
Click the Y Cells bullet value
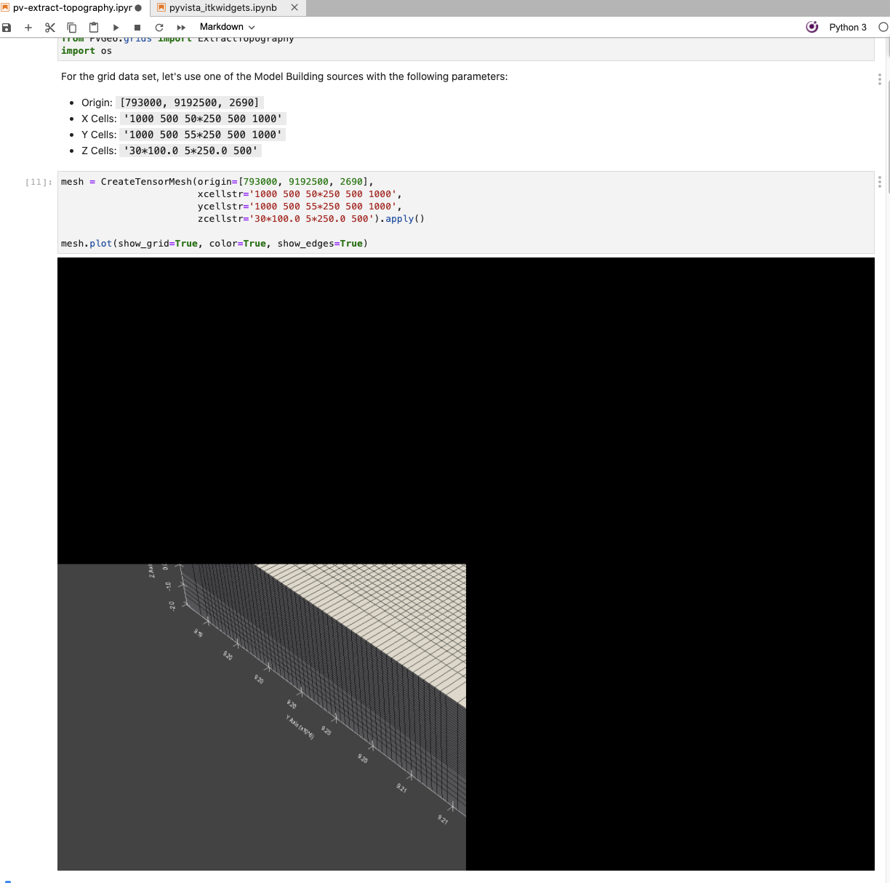[203, 135]
